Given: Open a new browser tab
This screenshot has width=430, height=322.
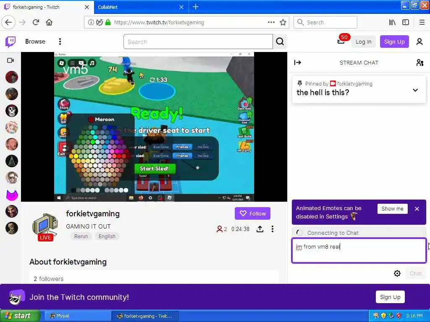Looking at the screenshot, I should click(196, 7).
